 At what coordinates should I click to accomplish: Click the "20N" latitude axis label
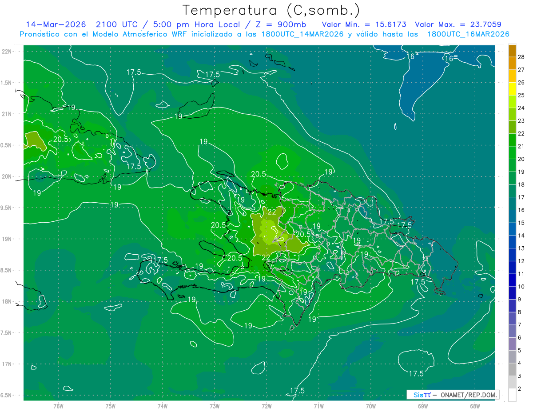7,176
